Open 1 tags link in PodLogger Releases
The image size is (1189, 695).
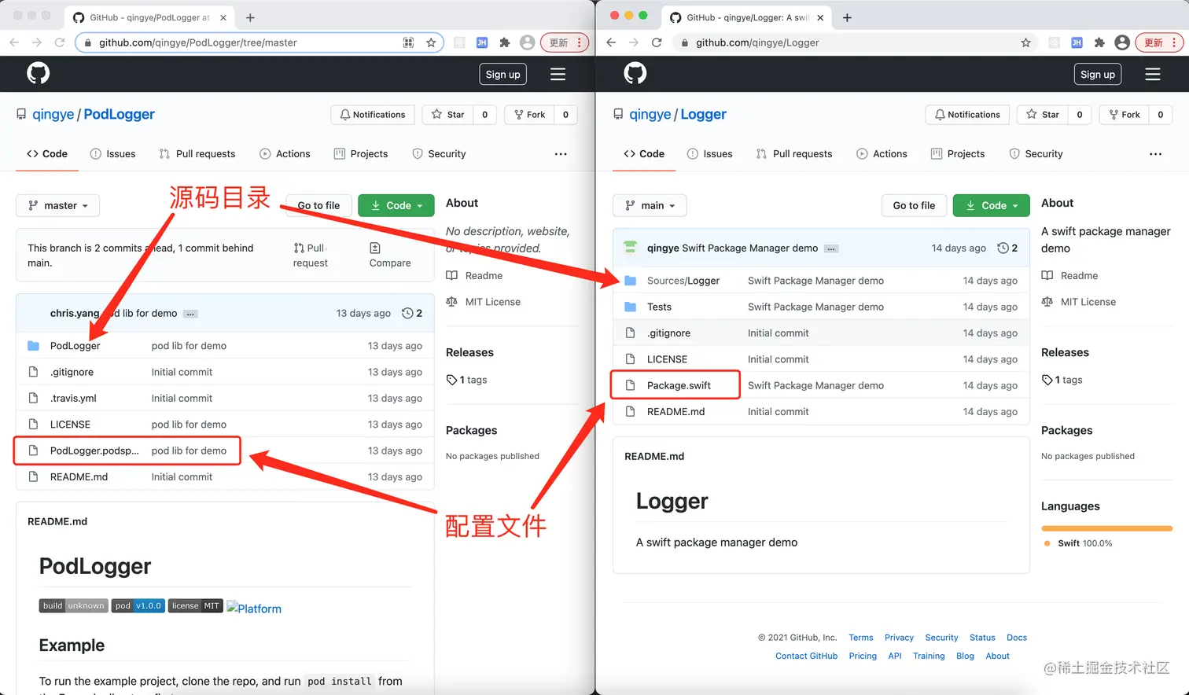click(467, 380)
